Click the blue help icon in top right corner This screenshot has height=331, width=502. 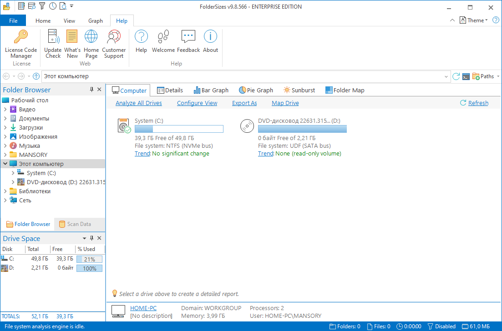[496, 20]
